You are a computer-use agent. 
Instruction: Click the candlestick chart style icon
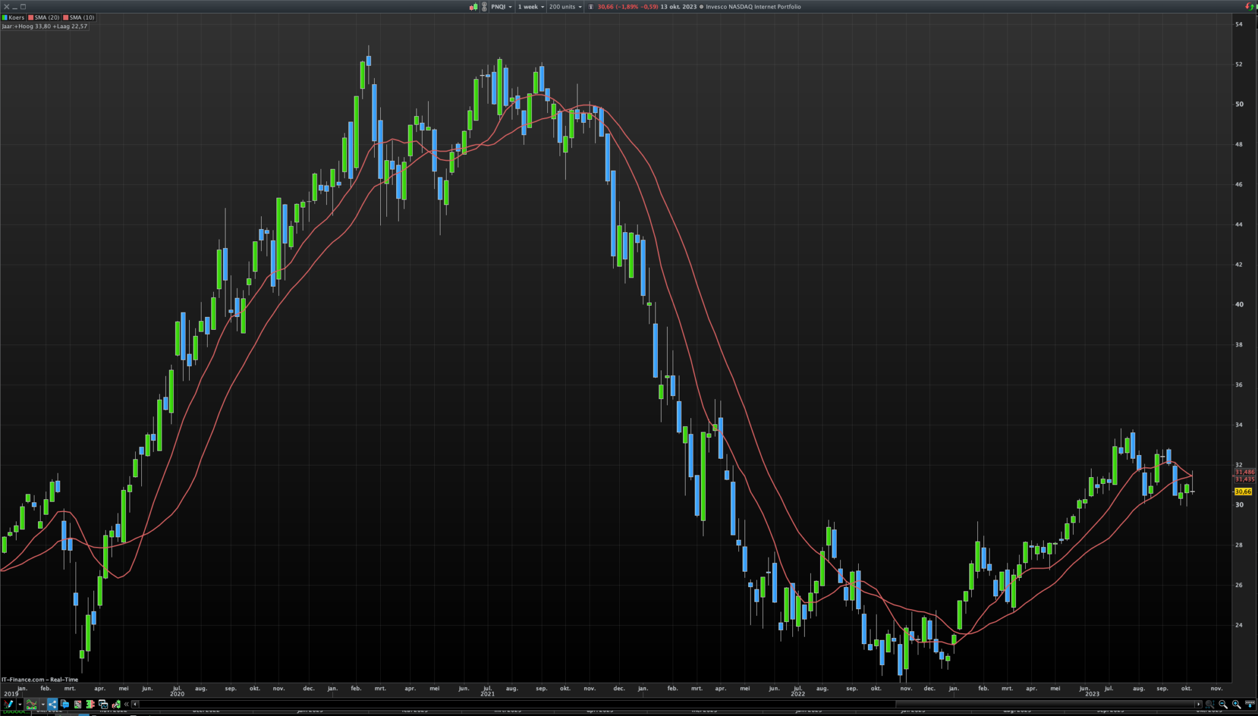click(x=474, y=7)
